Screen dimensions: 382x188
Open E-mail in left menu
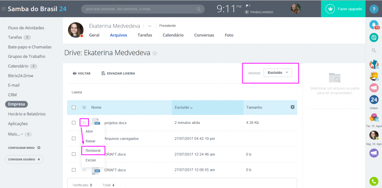tap(14, 85)
